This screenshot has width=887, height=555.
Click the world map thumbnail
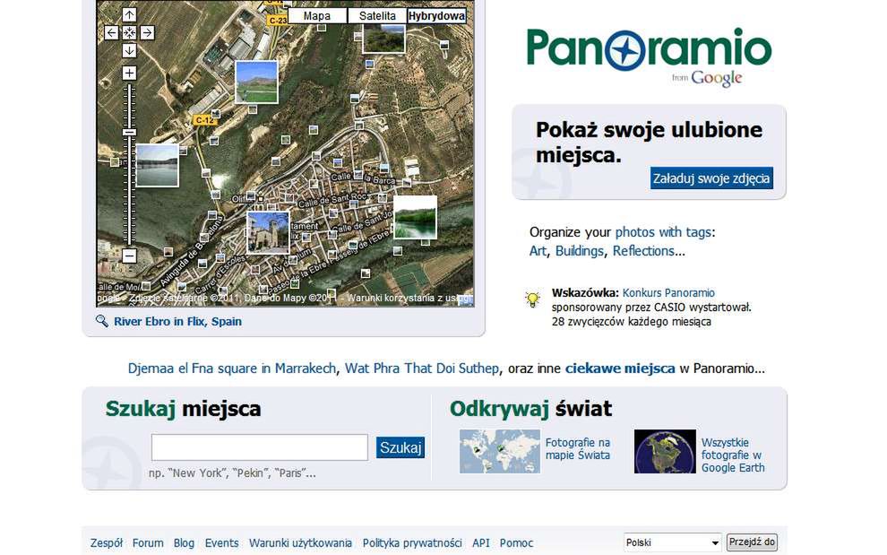coord(500,451)
